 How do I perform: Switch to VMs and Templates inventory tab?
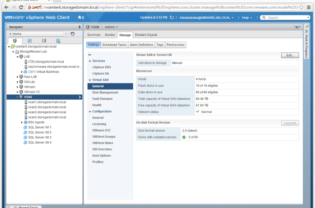pos(29,41)
